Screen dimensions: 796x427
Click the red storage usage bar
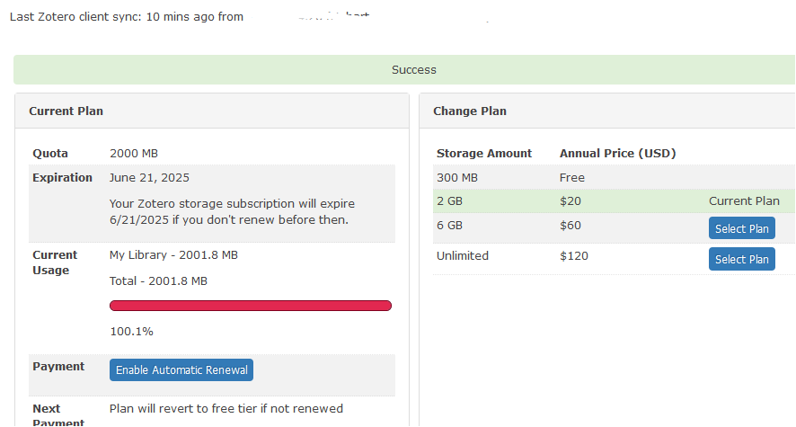click(x=251, y=306)
